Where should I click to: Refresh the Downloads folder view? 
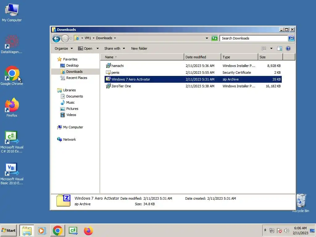point(214,38)
